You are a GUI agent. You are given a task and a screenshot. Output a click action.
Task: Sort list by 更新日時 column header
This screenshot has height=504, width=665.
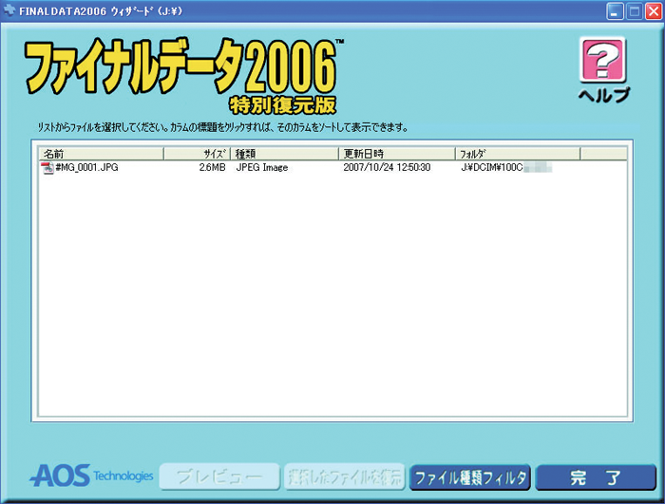point(396,154)
